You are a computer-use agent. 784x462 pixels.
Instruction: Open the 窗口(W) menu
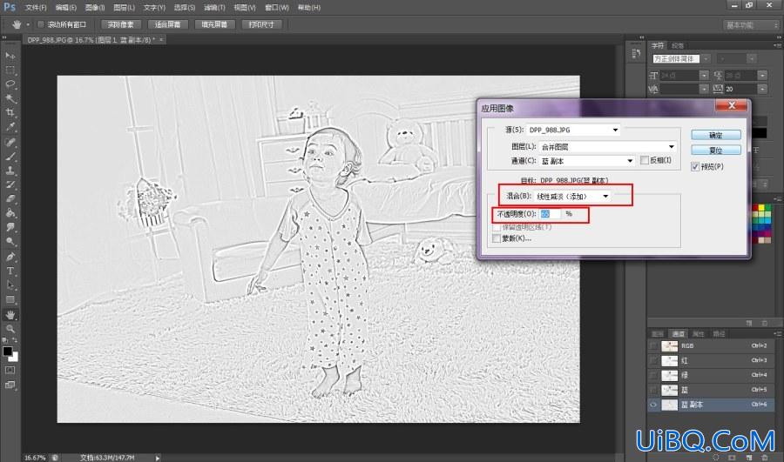coord(277,8)
